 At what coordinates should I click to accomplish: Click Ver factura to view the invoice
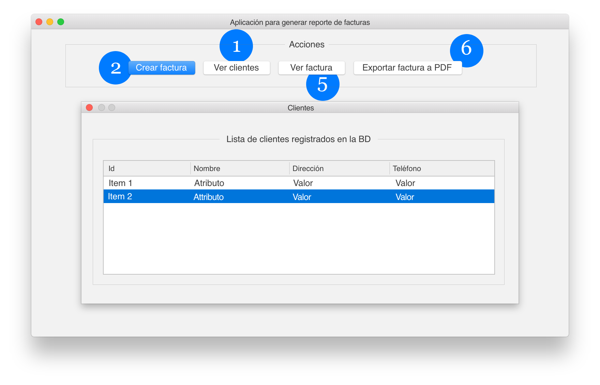pos(311,67)
